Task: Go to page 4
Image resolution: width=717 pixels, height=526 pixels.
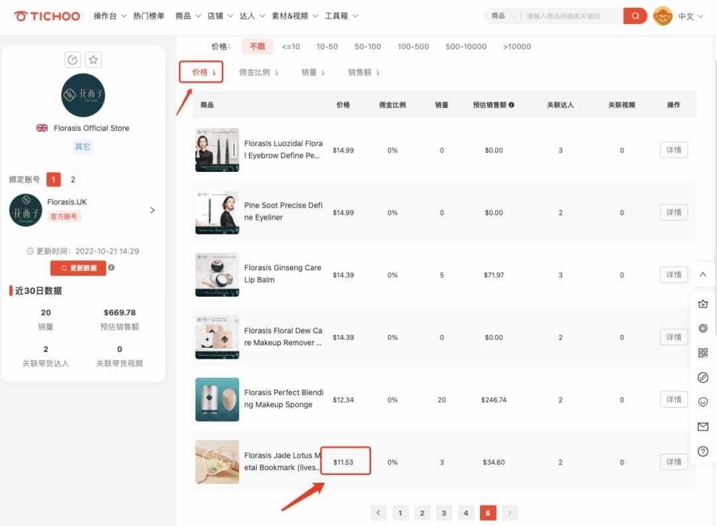Action: point(466,513)
